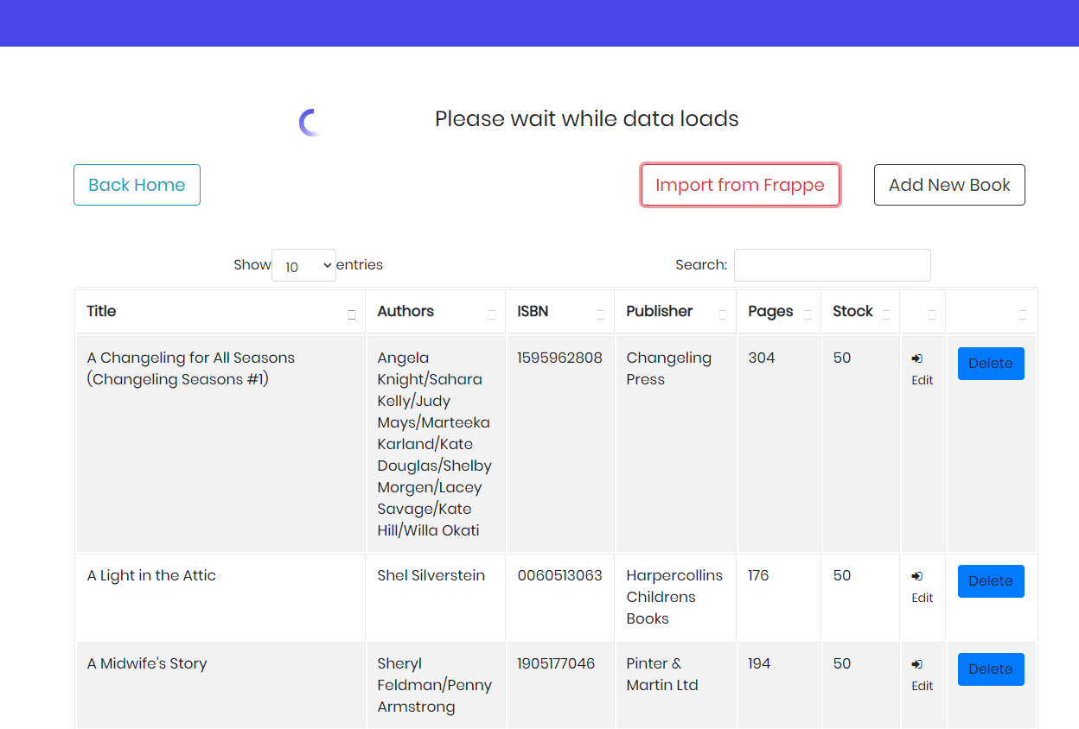Click page count 194

pos(760,664)
